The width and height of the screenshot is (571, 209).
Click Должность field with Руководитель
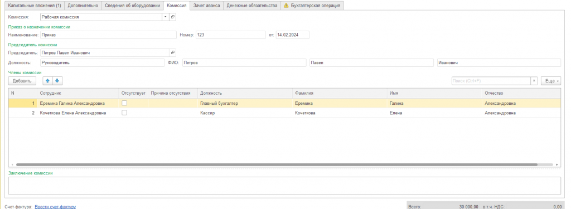[x=103, y=62]
